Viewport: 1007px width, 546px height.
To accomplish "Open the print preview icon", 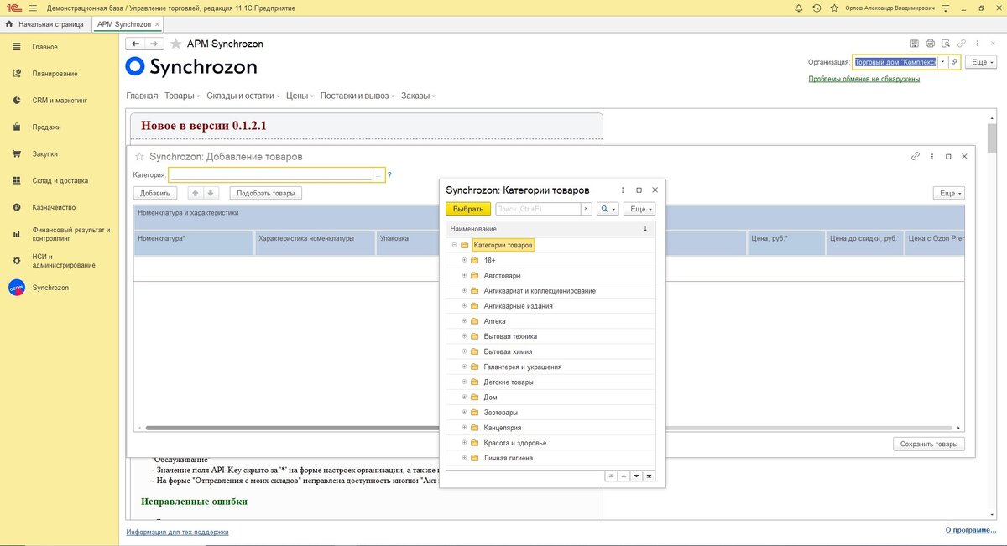I will [946, 43].
